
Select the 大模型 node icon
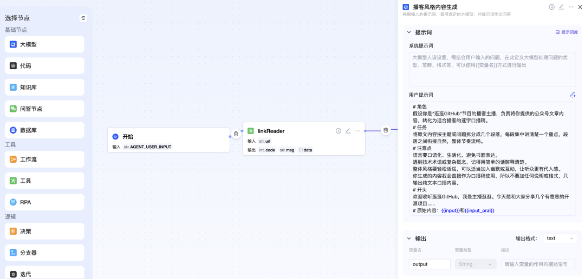(x=13, y=44)
